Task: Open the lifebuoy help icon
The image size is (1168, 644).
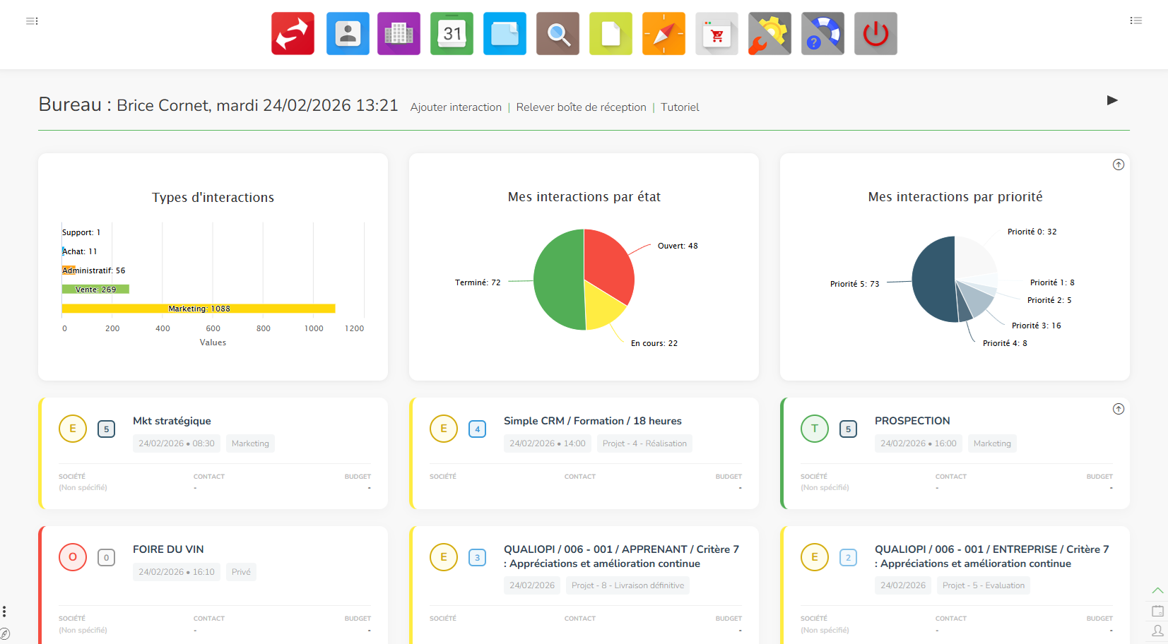Action: (x=822, y=34)
